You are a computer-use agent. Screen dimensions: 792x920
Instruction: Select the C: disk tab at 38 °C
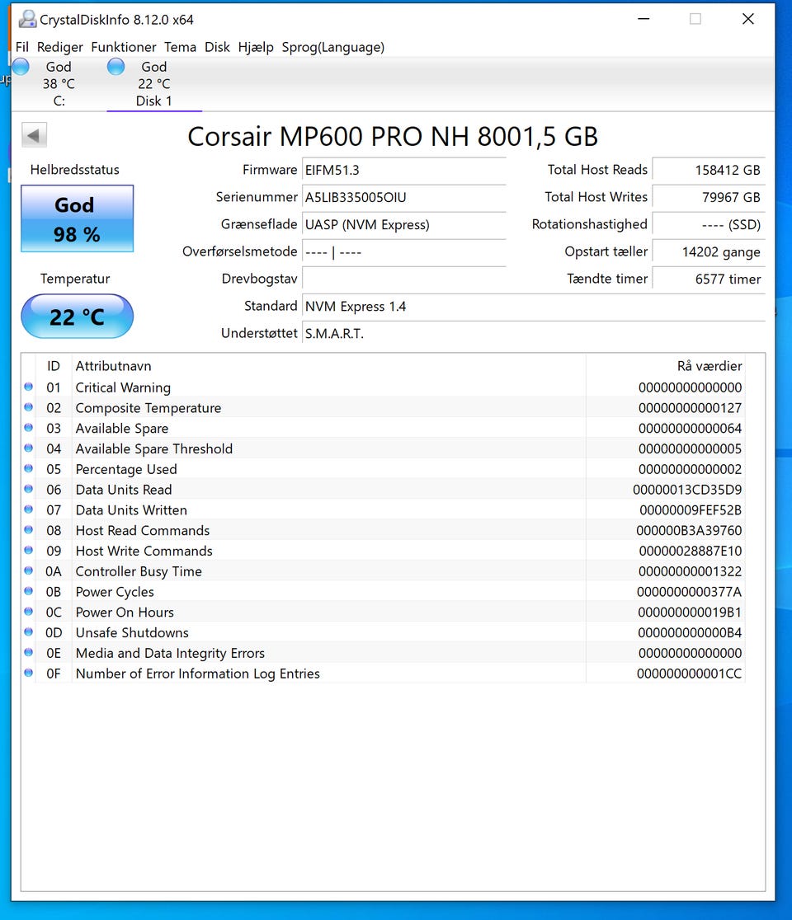59,83
